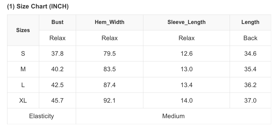Click the Medium elasticity value

[x=173, y=116]
